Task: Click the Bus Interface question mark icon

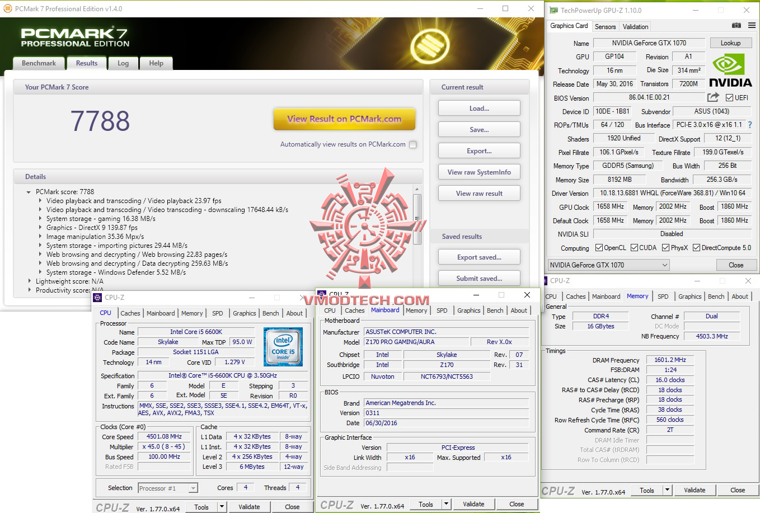Action: point(750,125)
